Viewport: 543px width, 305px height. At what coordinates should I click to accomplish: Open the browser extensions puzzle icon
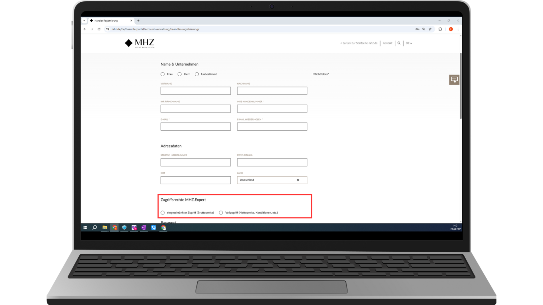point(440,29)
